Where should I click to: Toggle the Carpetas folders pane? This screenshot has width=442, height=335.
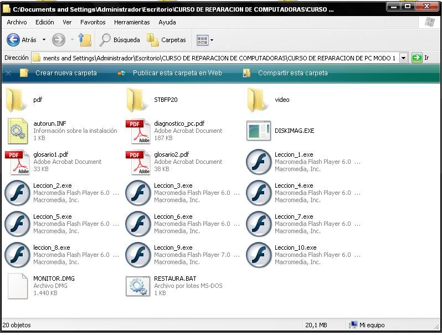pyautogui.click(x=166, y=40)
